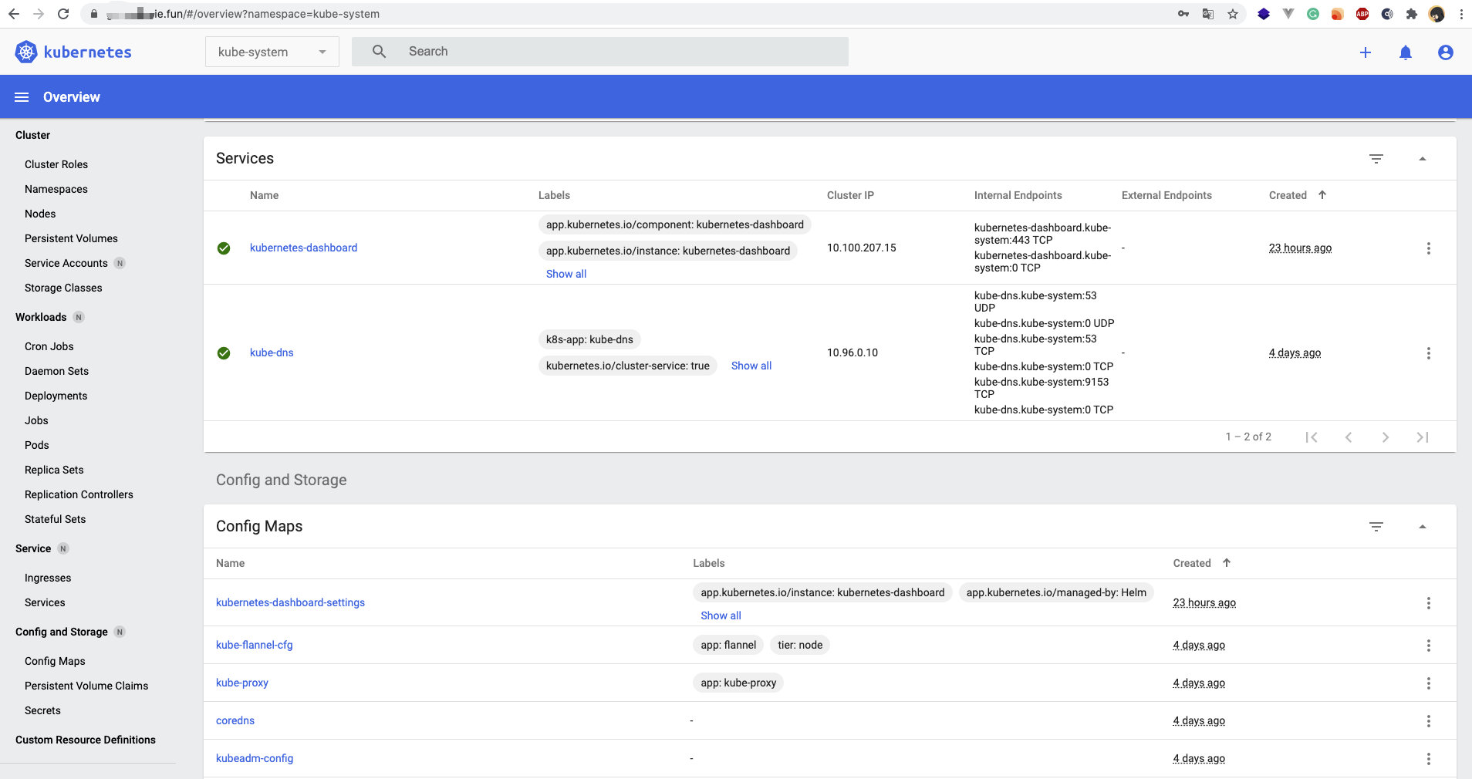Open the Workloads section heading
Image resolution: width=1472 pixels, height=779 pixels.
point(41,317)
